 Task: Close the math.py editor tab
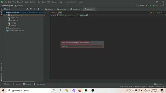(94, 9)
